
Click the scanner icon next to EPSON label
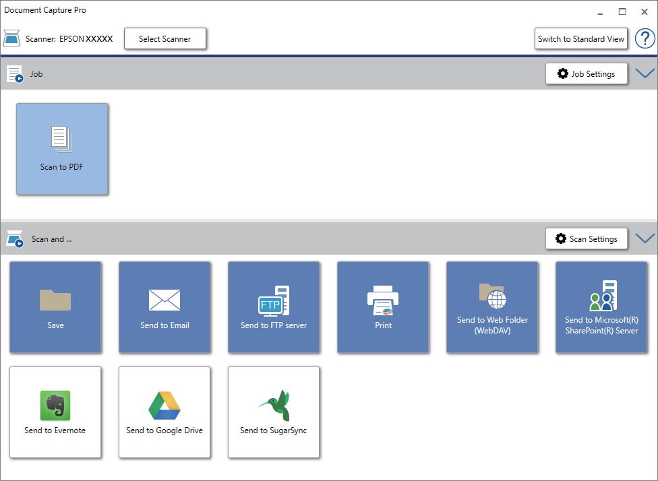pyautogui.click(x=11, y=38)
